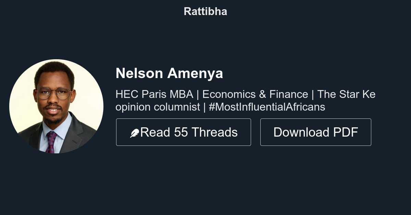Click 'Economics & Finance' in the bio line
The height and width of the screenshot is (215, 411).
(256, 94)
